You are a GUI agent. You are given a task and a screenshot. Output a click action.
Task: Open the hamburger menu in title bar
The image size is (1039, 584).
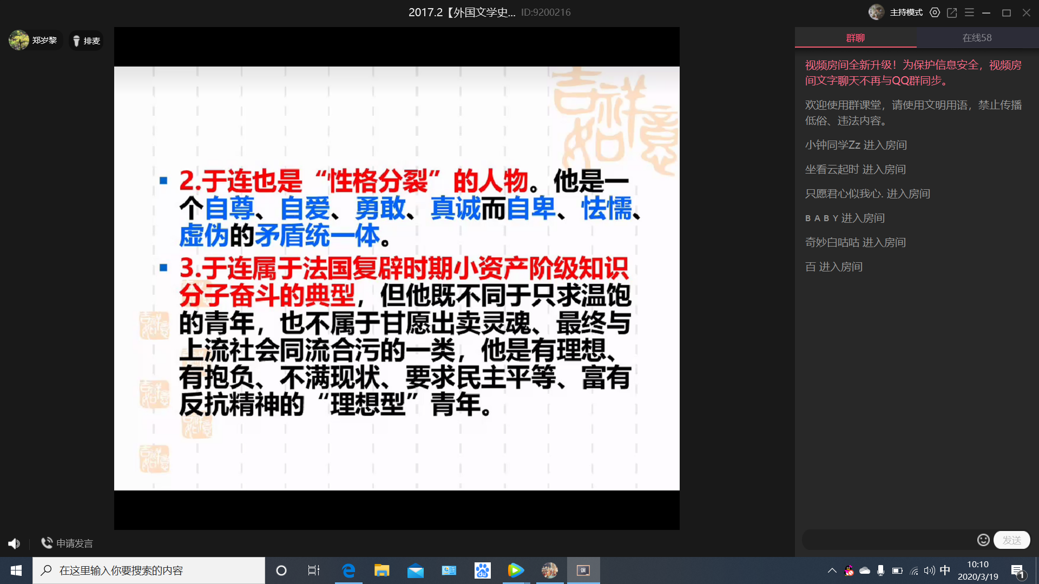pyautogui.click(x=969, y=12)
